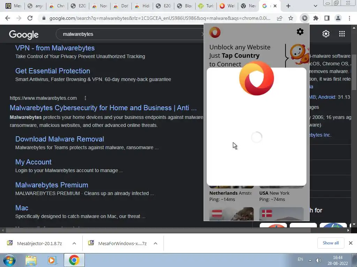Open Malwarebytes Cybersecurity for Home and Business result

pyautogui.click(x=103, y=108)
